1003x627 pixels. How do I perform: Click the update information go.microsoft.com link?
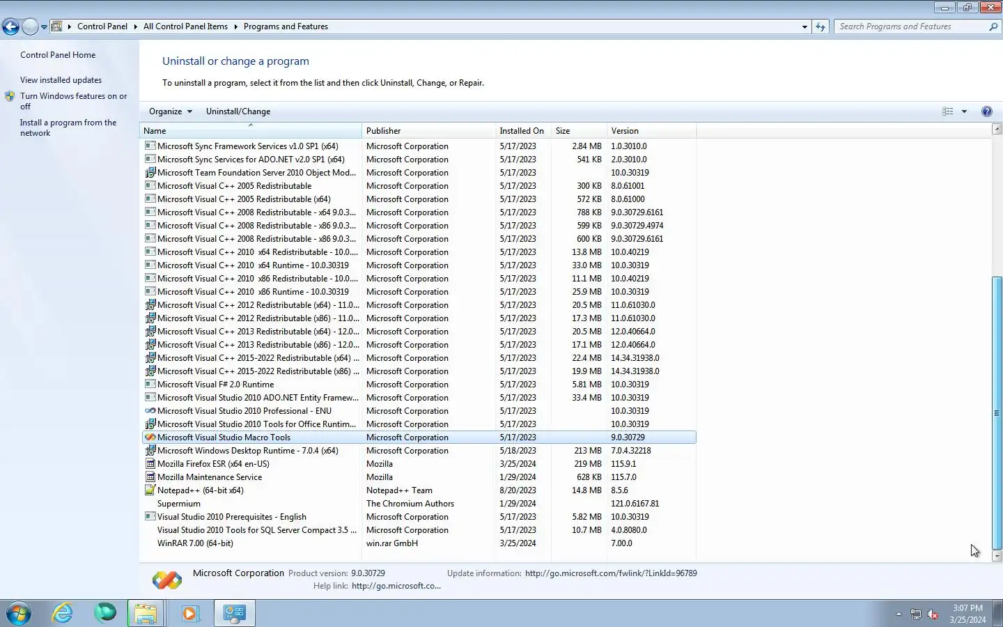point(611,573)
